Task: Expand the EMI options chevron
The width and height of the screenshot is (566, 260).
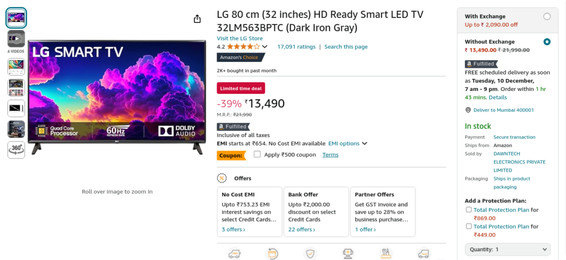Action: (x=365, y=144)
